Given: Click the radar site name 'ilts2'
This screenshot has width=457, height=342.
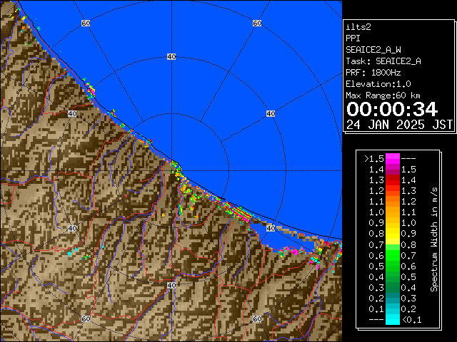Looking at the screenshot, I should tap(358, 27).
